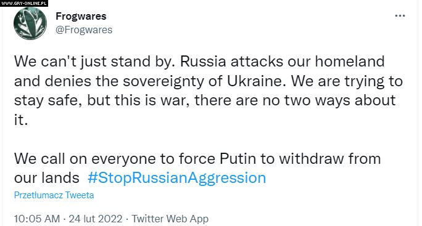Click the Frogwares display name
The width and height of the screenshot is (422, 226).
[81, 17]
